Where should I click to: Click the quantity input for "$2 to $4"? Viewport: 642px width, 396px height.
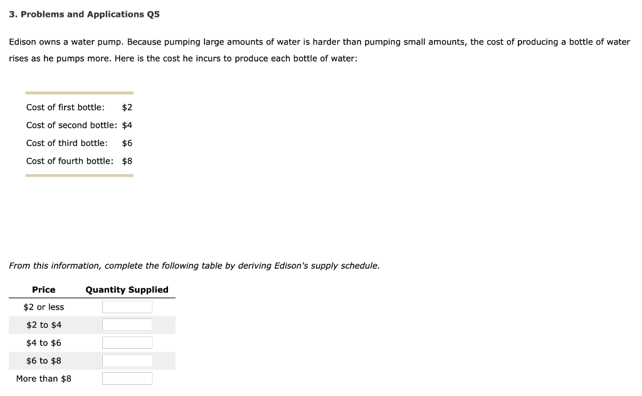click(x=127, y=324)
